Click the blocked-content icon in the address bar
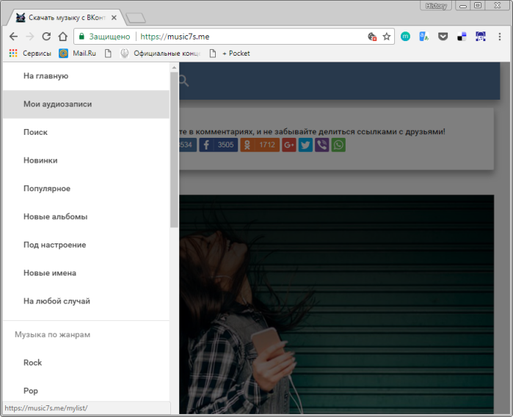The width and height of the screenshot is (513, 417). point(372,37)
